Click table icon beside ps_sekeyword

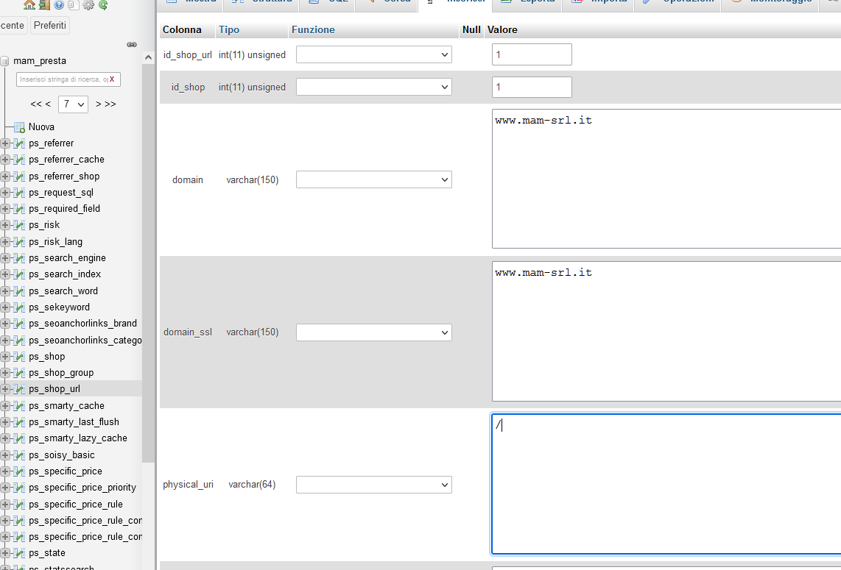[19, 307]
